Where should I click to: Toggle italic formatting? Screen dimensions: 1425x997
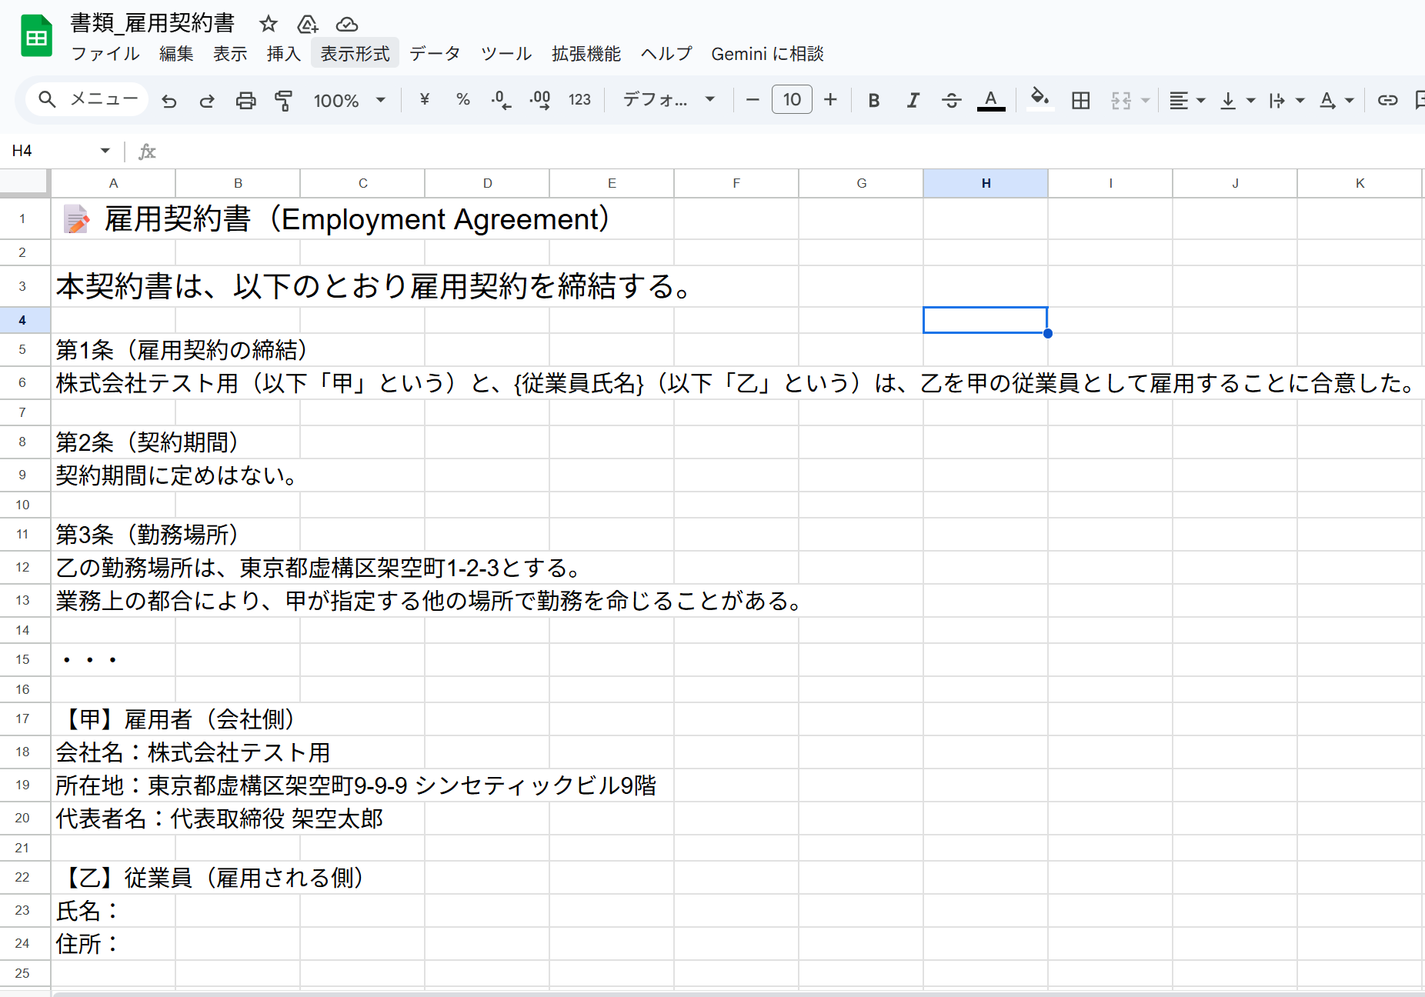[913, 101]
